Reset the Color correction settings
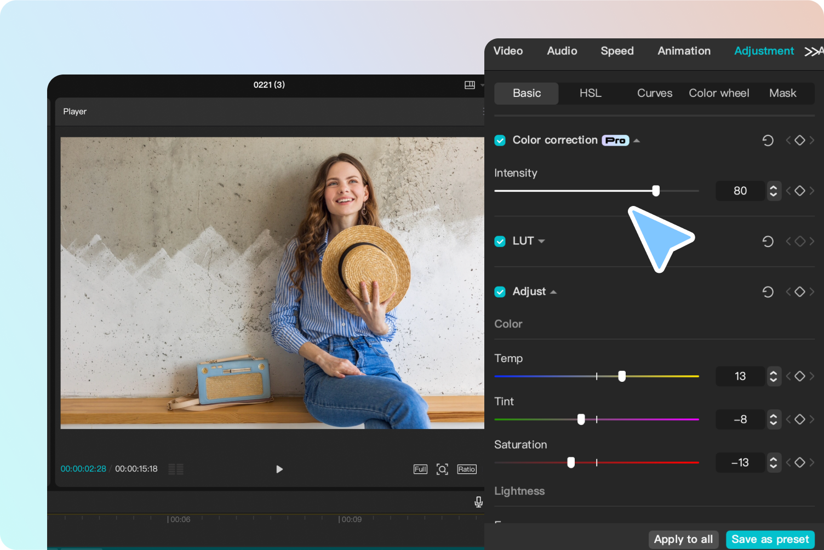The image size is (824, 550). click(768, 140)
